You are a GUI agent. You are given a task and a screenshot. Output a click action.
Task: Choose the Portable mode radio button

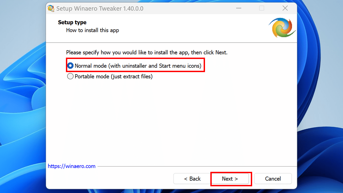click(x=70, y=77)
